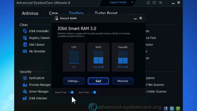
Task: Select Driver Manager text
Action: pyautogui.click(x=39, y=92)
